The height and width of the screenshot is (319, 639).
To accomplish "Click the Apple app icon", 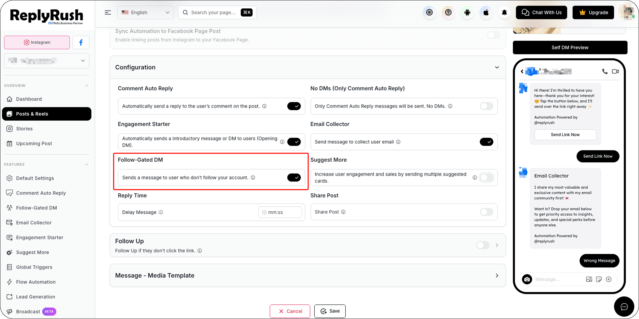I will tap(486, 12).
